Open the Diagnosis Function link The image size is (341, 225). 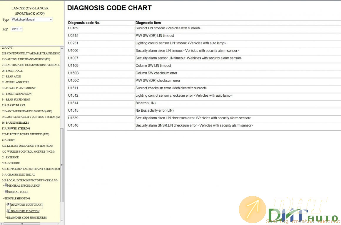click(x=25, y=211)
